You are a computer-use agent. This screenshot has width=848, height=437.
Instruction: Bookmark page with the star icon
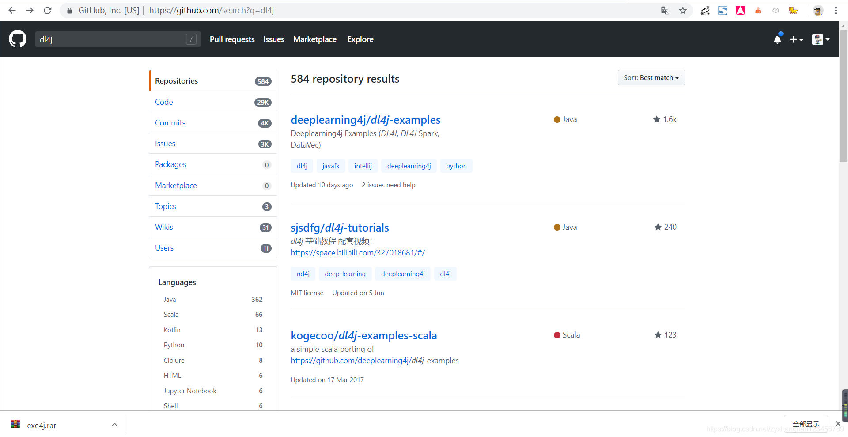click(683, 10)
